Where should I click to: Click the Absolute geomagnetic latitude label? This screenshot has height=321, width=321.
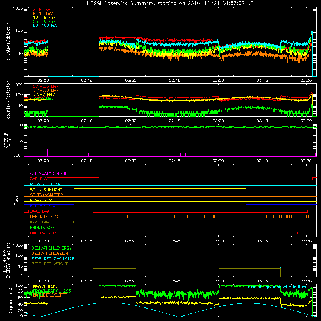point(277,287)
